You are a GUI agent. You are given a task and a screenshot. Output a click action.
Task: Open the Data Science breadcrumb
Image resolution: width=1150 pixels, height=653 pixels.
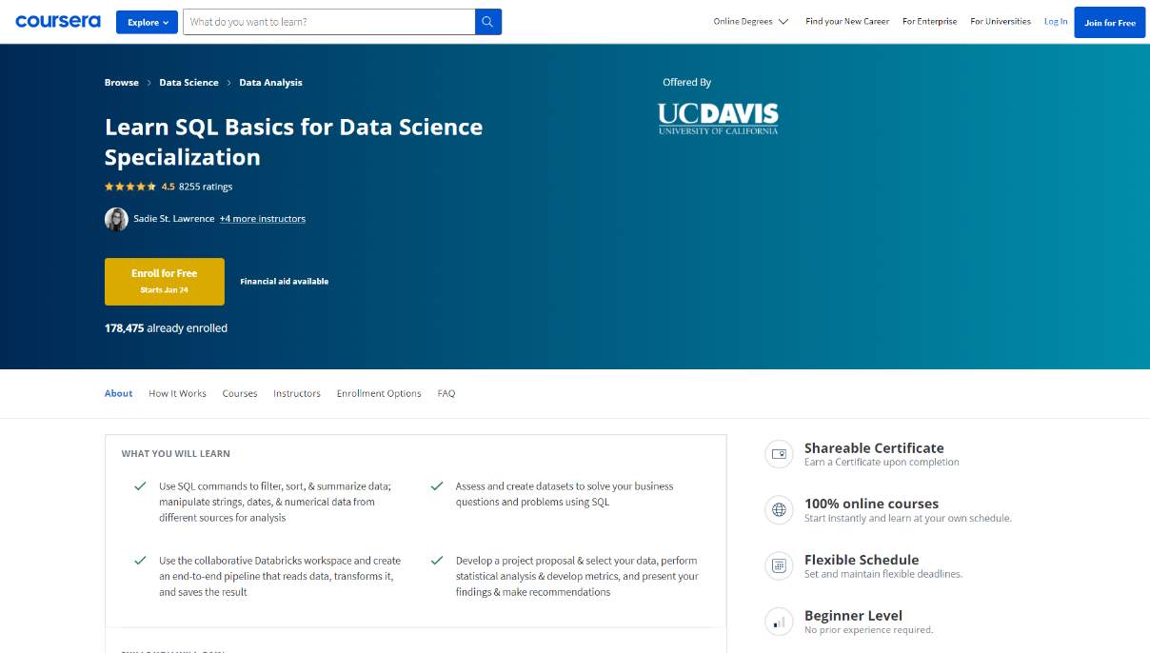pos(188,83)
